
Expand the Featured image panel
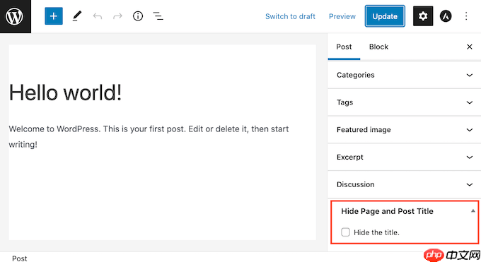[405, 130]
